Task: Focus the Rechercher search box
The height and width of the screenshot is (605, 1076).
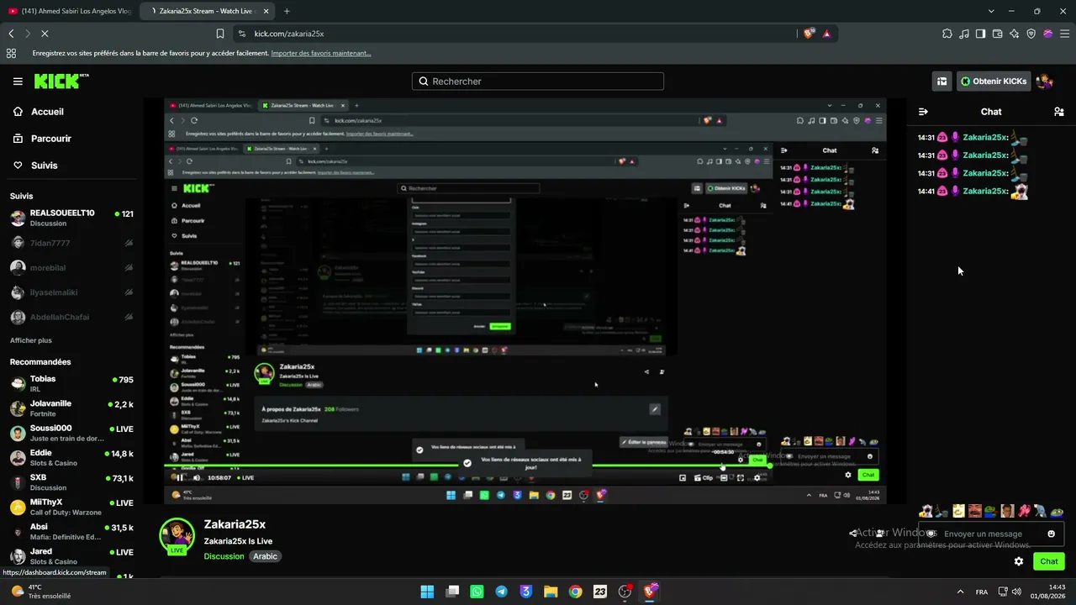Action: point(538,82)
